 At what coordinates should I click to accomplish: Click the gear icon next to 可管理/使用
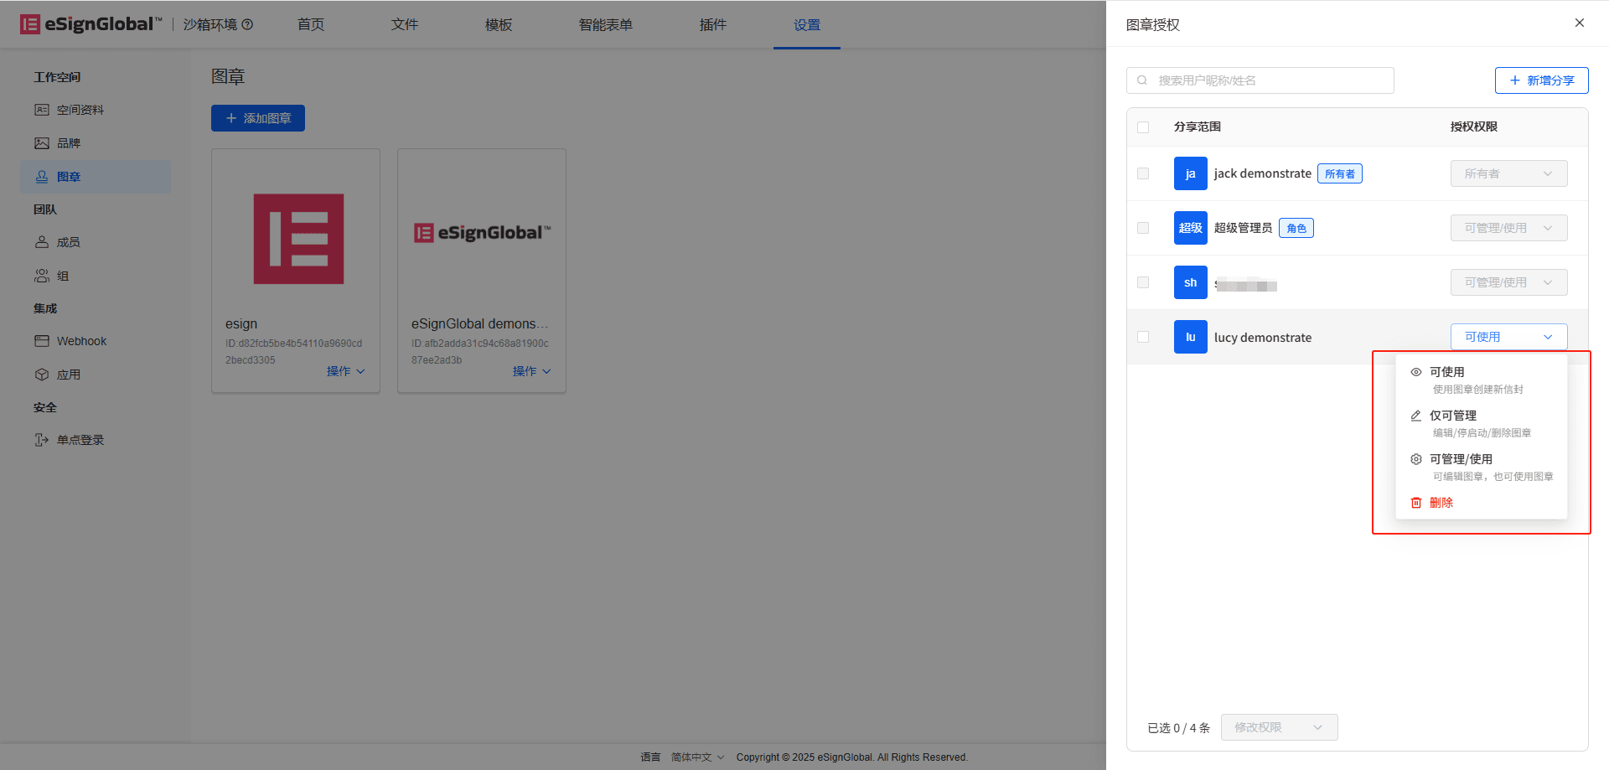coord(1416,459)
